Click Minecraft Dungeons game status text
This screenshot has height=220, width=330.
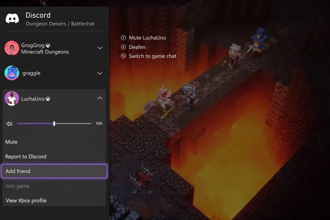(x=45, y=52)
